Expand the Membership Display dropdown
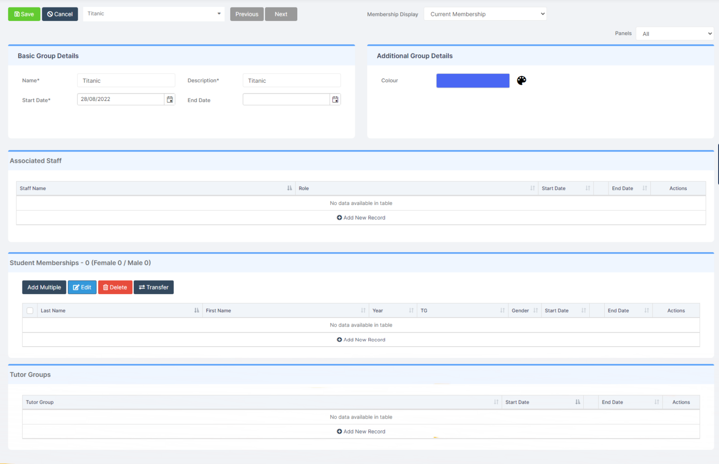The width and height of the screenshot is (719, 464). click(485, 14)
